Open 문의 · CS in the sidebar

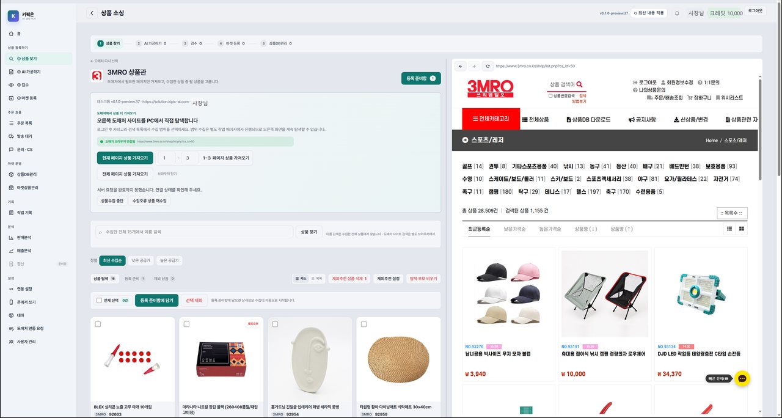(x=38, y=149)
